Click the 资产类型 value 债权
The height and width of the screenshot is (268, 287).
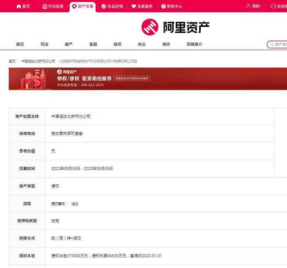coord(55,186)
